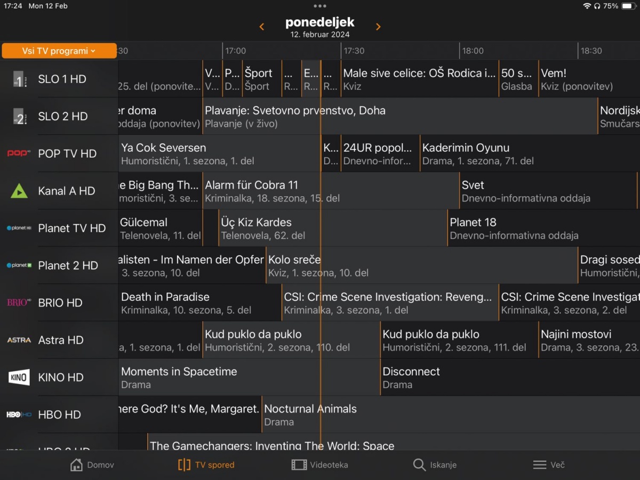Open CSI season 3 episode 2 entry

(570, 303)
